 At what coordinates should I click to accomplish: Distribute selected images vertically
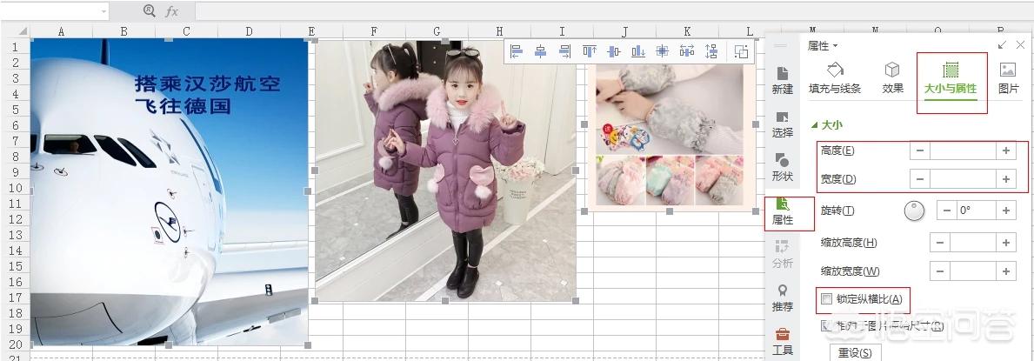point(710,51)
